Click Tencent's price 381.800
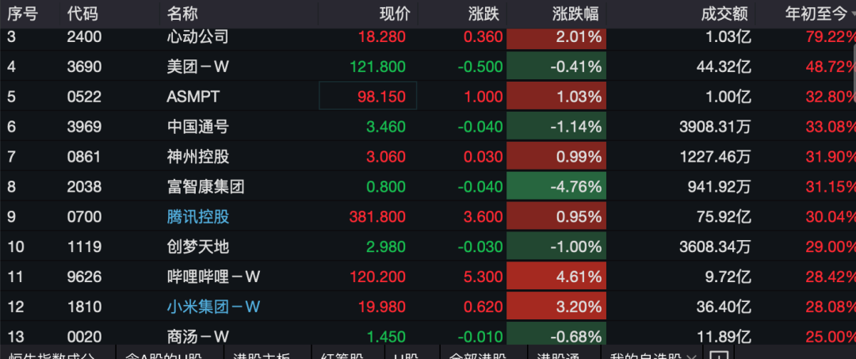Screen dimensions: 856x359 [378, 216]
